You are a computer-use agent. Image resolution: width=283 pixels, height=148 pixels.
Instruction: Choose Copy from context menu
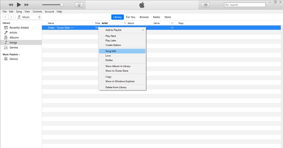click(122, 77)
